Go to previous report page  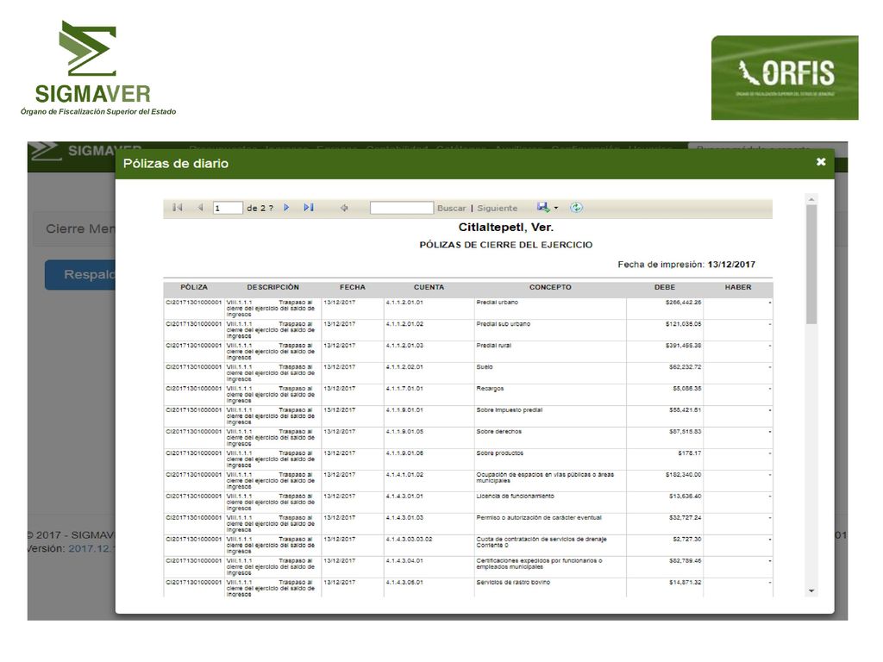(200, 208)
